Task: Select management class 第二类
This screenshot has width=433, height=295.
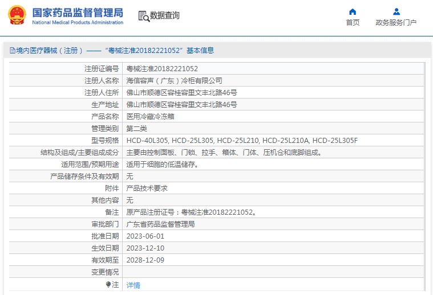Action: point(137,129)
